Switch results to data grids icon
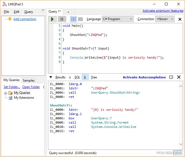185x157 pixels. coord(80,19)
